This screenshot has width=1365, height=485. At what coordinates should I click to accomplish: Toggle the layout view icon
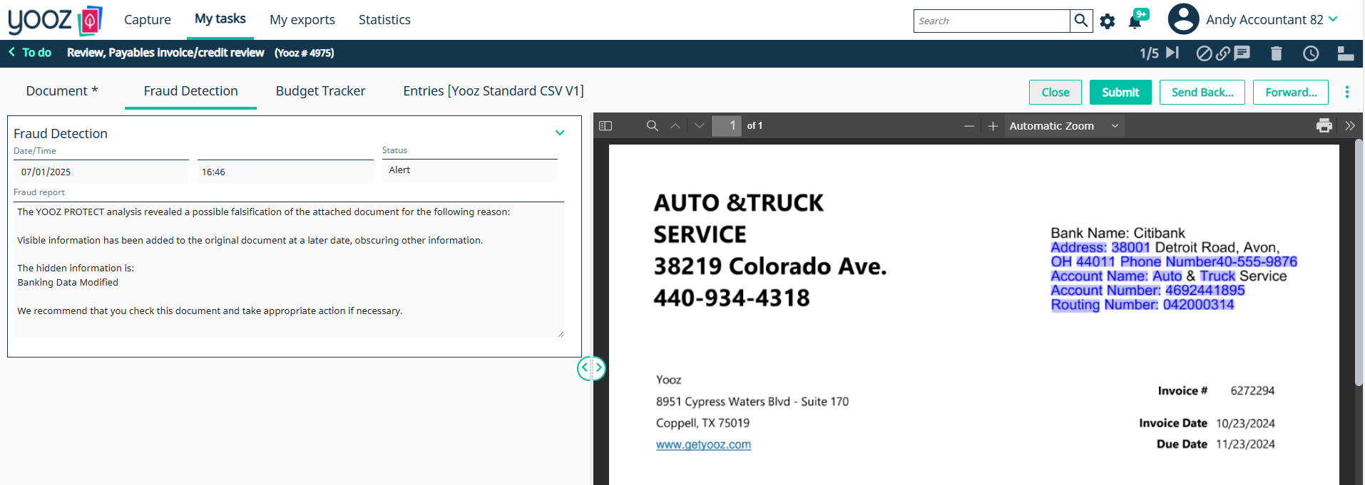pos(1346,53)
